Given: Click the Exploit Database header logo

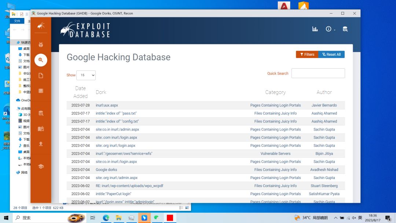Looking at the screenshot, I should point(85,30).
